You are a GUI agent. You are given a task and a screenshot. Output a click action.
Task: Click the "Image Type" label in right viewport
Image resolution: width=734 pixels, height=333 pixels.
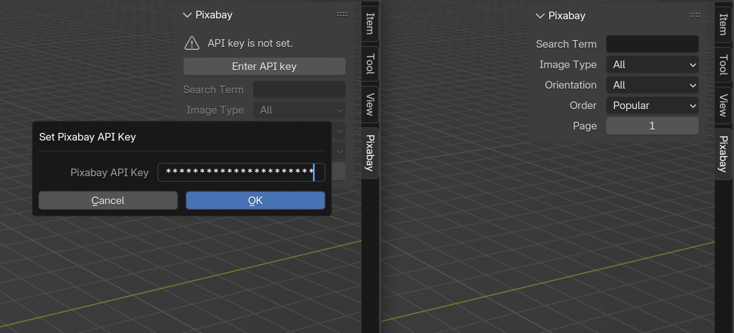click(x=568, y=65)
